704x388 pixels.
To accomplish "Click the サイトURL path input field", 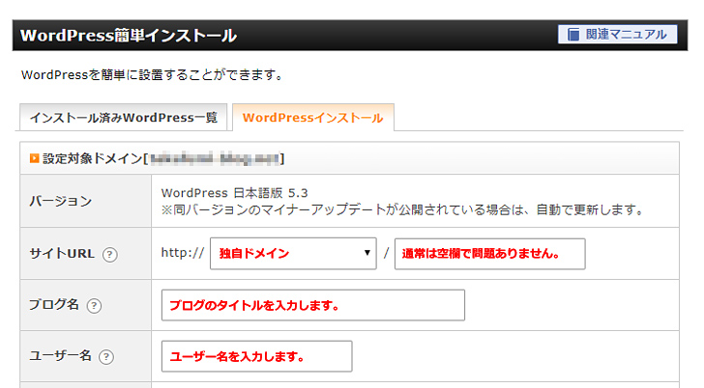I will tap(490, 254).
